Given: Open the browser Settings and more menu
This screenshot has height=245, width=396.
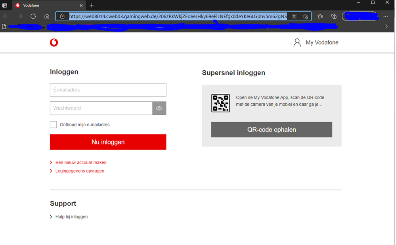Looking at the screenshot, I should point(386,16).
